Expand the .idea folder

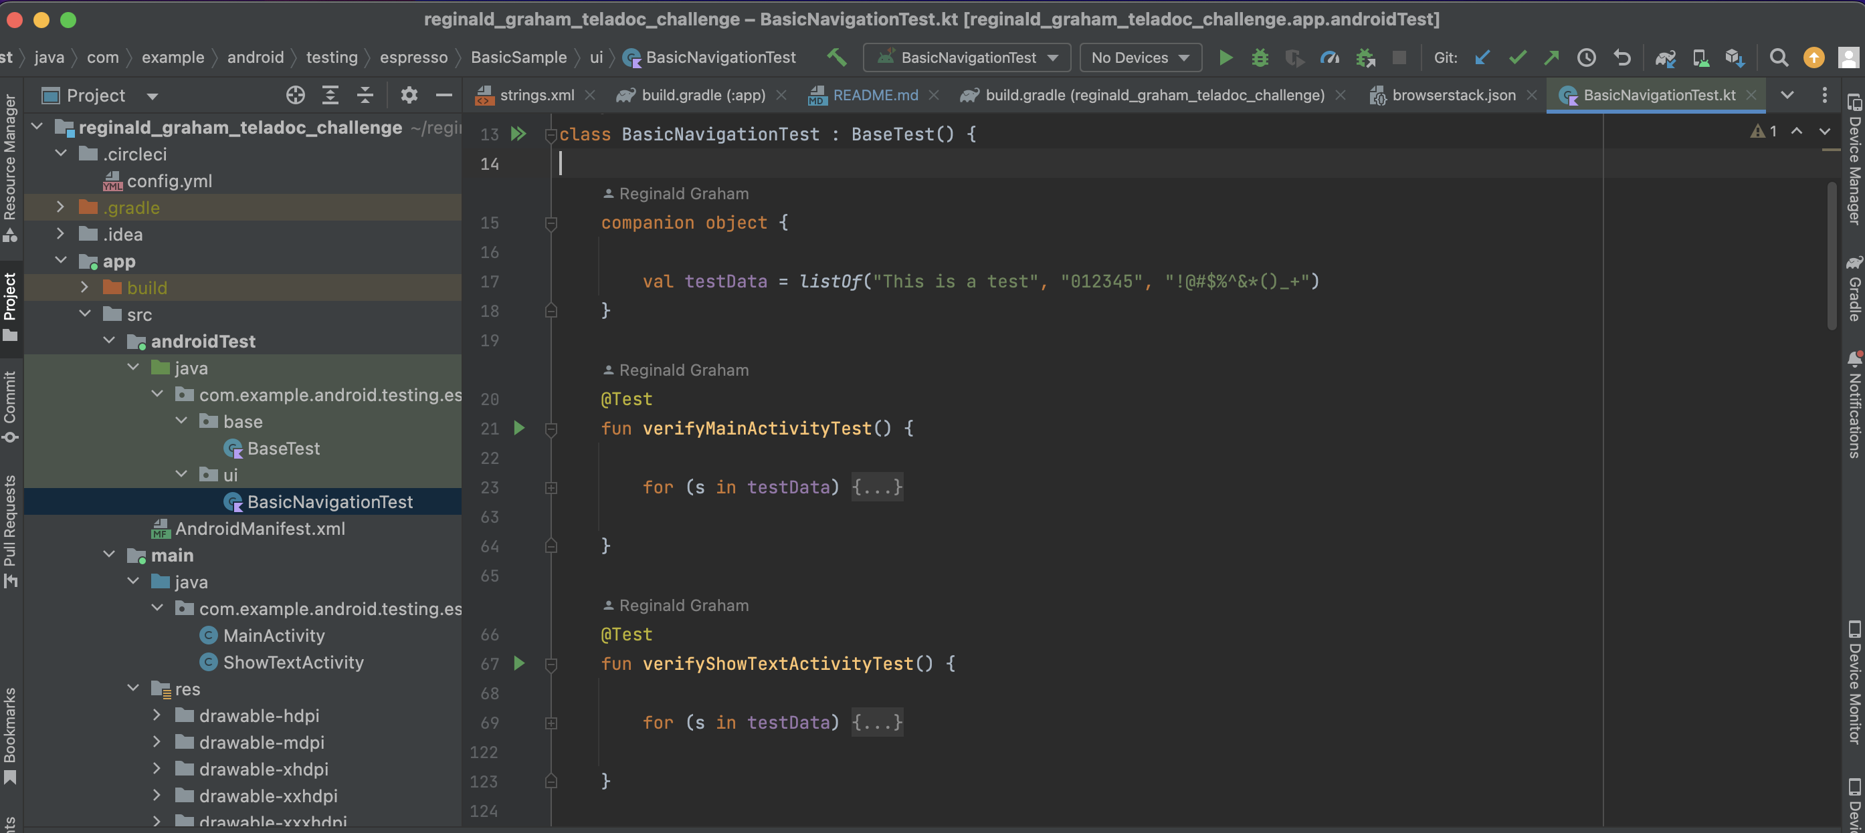(x=61, y=234)
